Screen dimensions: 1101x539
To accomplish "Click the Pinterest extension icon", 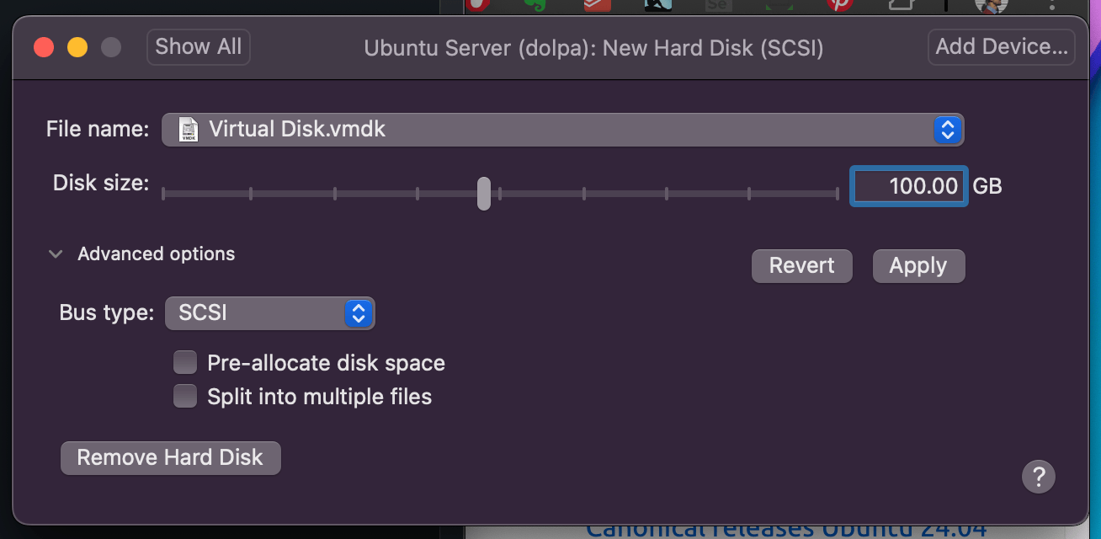I will [838, 4].
